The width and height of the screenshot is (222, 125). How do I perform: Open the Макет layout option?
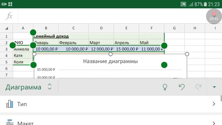point(111,120)
